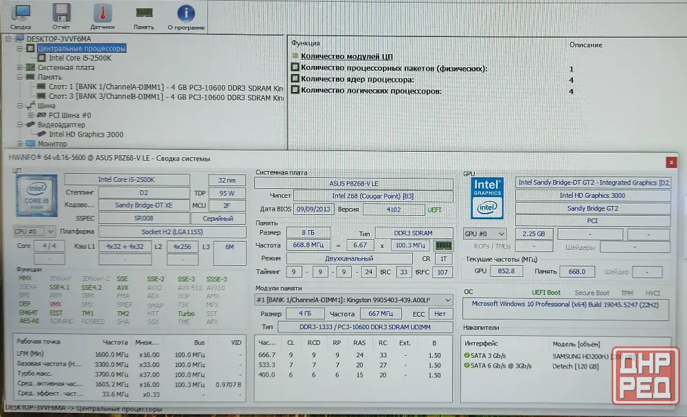Select Intel HD Graphics 3000 tree entry

(86, 135)
